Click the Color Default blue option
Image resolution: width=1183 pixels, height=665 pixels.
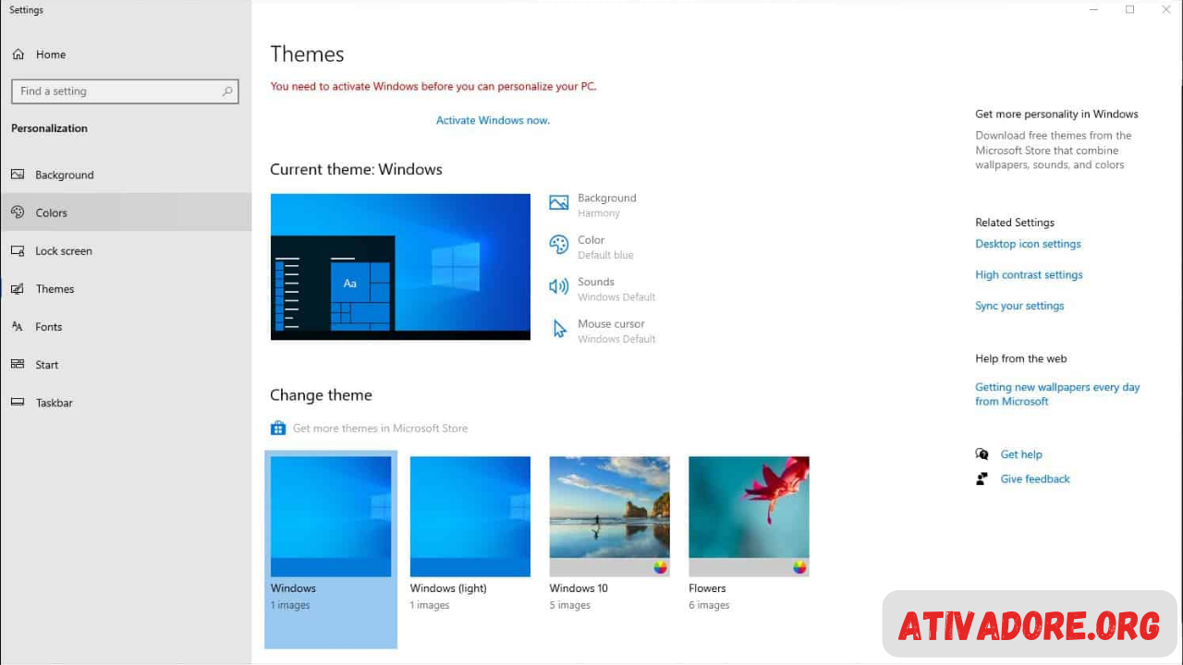click(x=591, y=247)
